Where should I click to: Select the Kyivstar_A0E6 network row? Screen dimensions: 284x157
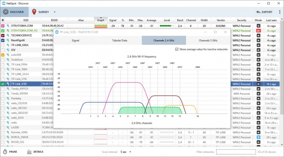coord(140,132)
